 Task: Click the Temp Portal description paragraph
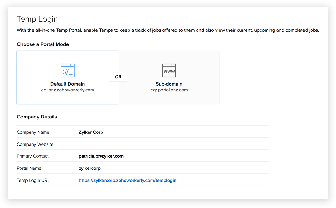click(x=168, y=30)
